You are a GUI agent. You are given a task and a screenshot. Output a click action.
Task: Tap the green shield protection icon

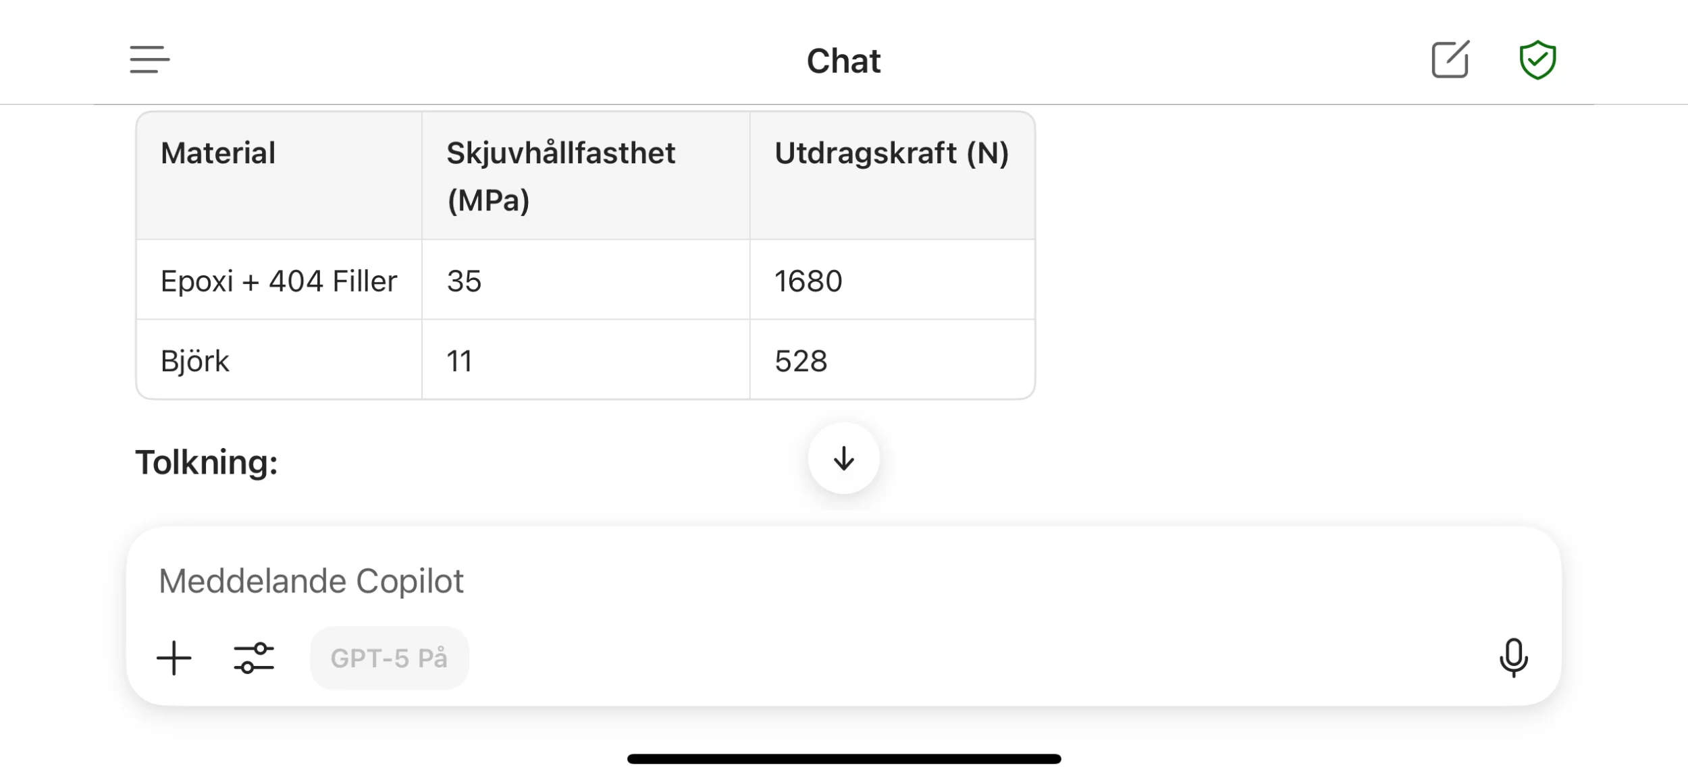(x=1537, y=59)
